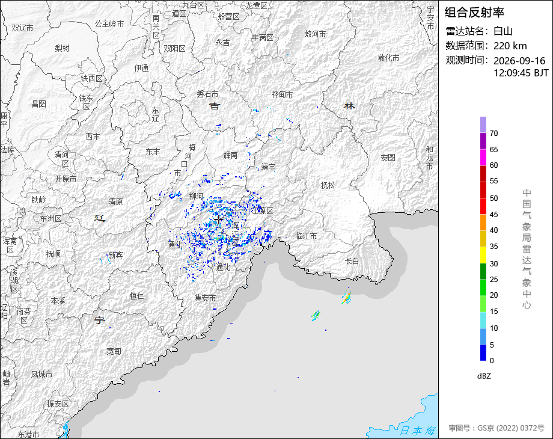Click the 长白 map label
The width and height of the screenshot is (553, 439).
352,261
